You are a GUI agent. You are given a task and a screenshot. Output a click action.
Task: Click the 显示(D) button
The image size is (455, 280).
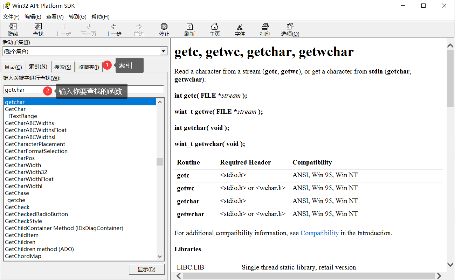pos(146,269)
